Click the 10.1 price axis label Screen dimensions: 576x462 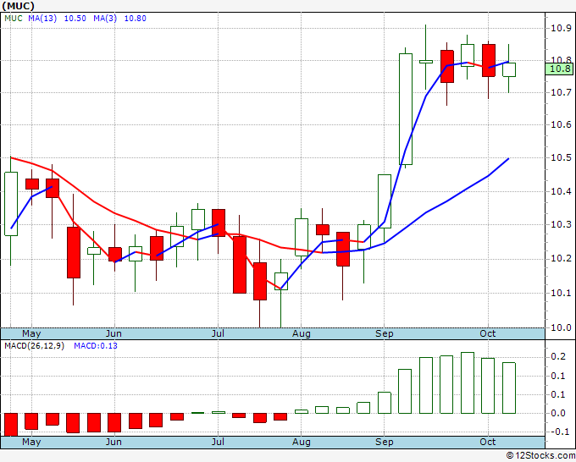(x=561, y=293)
